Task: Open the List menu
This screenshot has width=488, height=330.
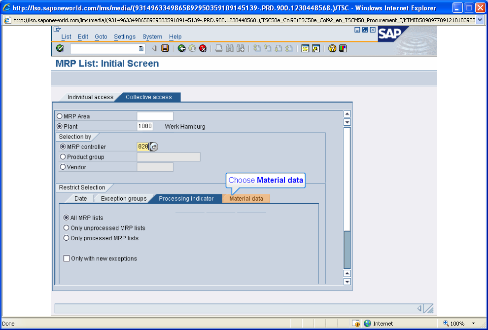Action: pos(66,37)
